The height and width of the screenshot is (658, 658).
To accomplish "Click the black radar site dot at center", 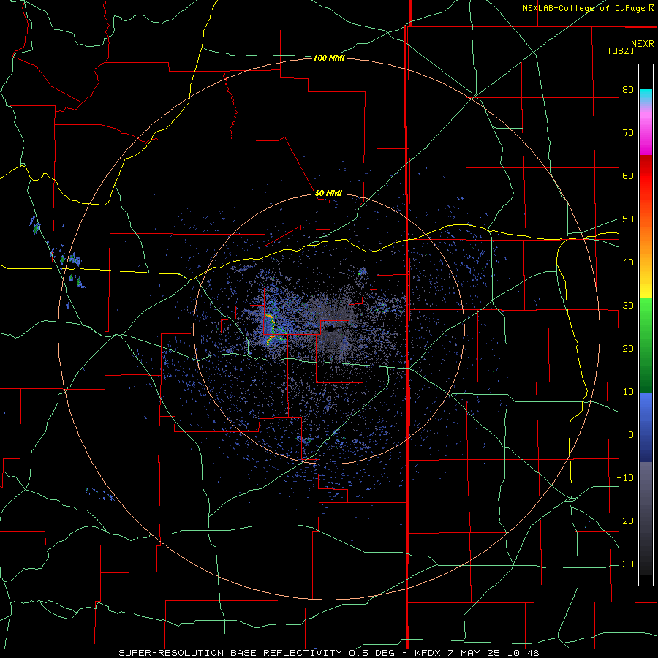I will tap(330, 328).
